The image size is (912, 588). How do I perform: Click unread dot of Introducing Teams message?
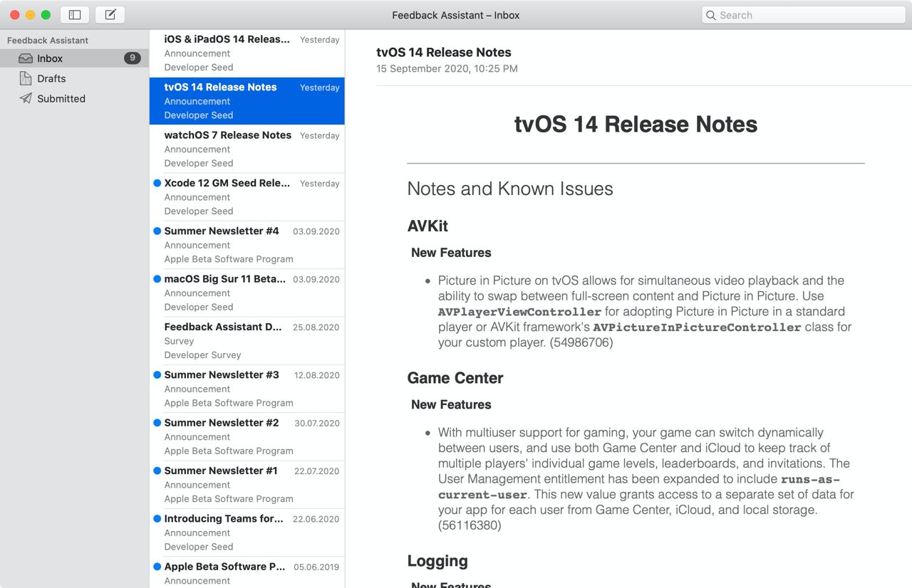tap(157, 519)
